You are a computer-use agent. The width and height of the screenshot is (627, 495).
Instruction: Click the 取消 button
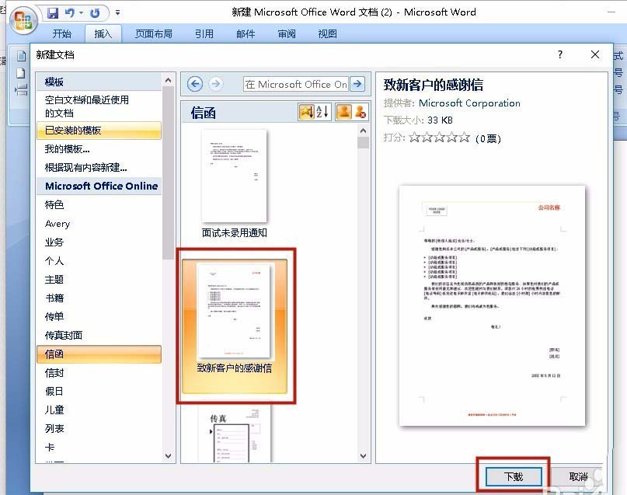(x=578, y=476)
